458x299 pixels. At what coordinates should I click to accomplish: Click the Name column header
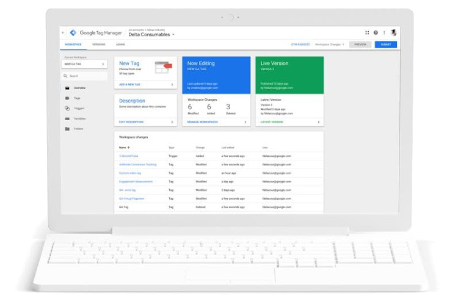coord(122,148)
